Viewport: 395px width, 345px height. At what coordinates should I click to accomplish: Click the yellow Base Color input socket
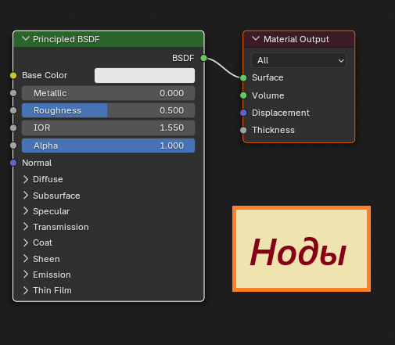coord(13,76)
